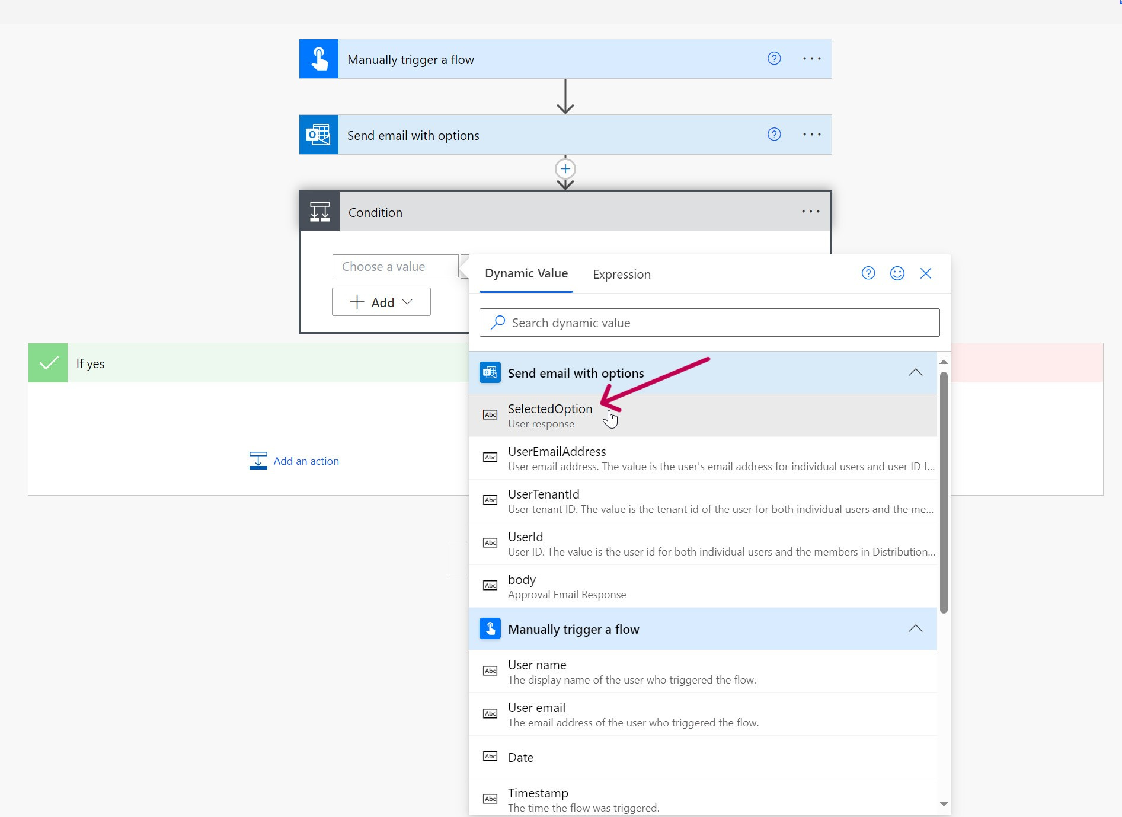The width and height of the screenshot is (1122, 817).
Task: Switch to the Dynamic Value tab
Action: click(x=526, y=273)
